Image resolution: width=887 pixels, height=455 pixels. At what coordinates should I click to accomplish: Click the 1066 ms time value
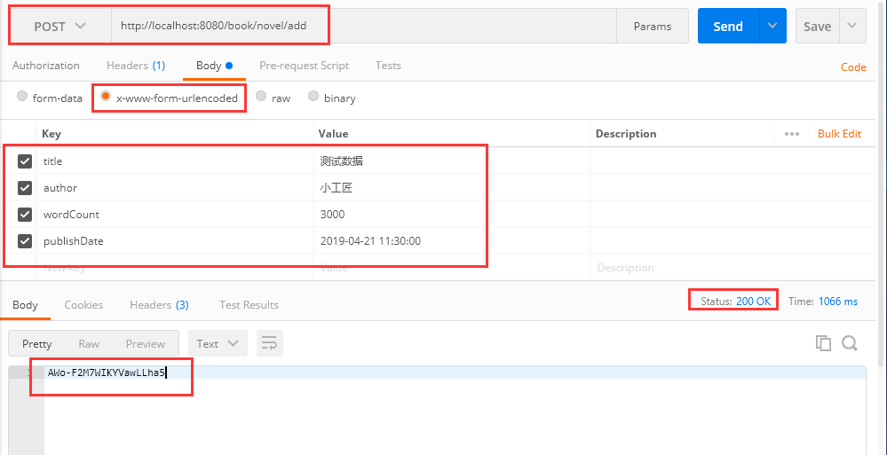coord(838,302)
